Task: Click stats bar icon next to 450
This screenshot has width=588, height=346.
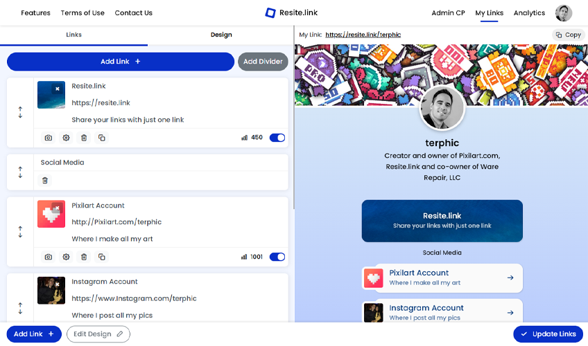Action: 245,138
